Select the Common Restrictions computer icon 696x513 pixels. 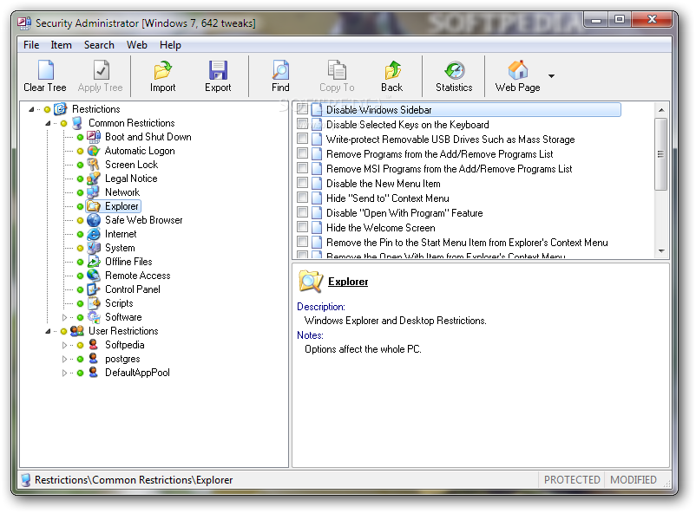77,123
